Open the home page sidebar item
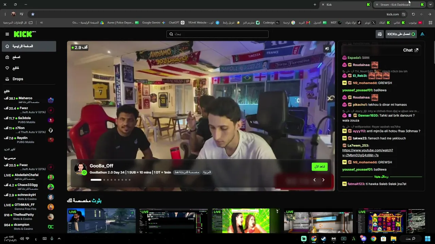 coord(29,46)
